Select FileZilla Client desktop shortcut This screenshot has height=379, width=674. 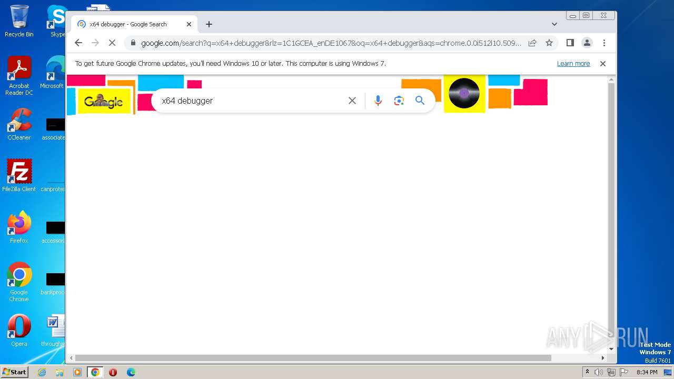click(x=19, y=176)
